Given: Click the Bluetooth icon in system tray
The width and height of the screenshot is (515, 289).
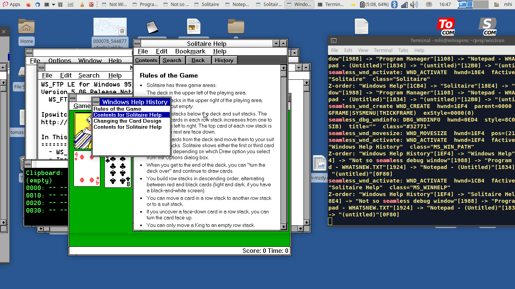Looking at the screenshot, I should (x=394, y=5).
